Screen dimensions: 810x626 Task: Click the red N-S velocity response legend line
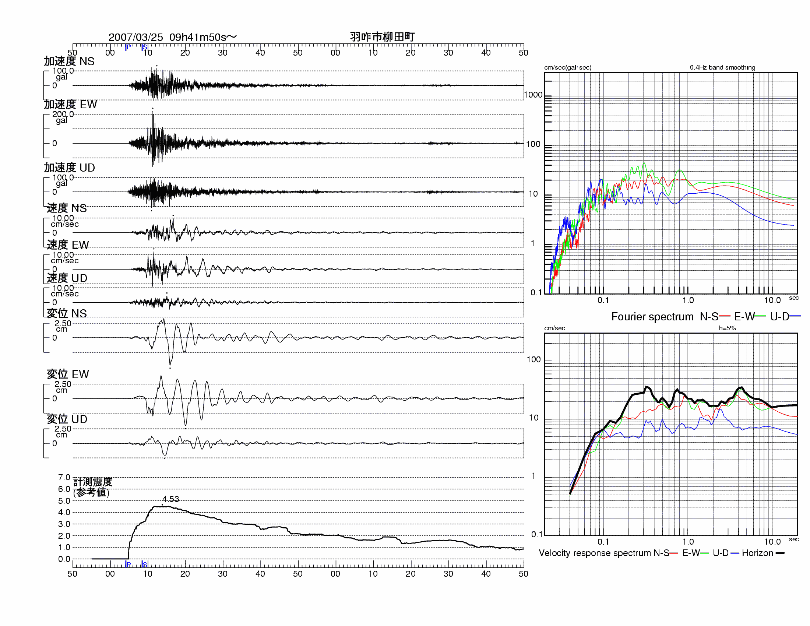pyautogui.click(x=674, y=553)
